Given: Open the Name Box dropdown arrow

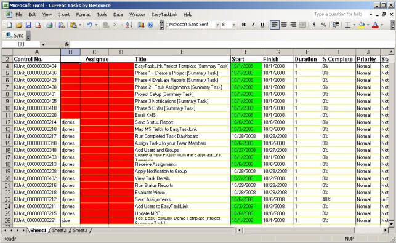Looking at the screenshot, I should pos(44,44).
